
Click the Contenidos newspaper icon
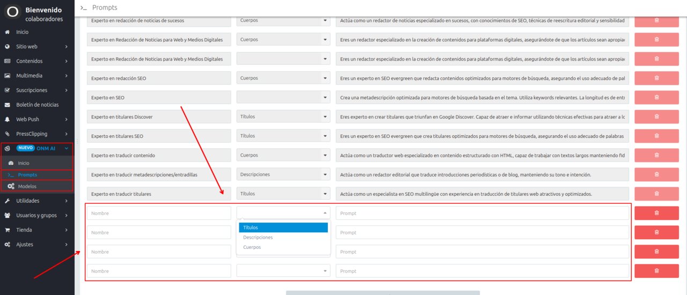pos(7,61)
